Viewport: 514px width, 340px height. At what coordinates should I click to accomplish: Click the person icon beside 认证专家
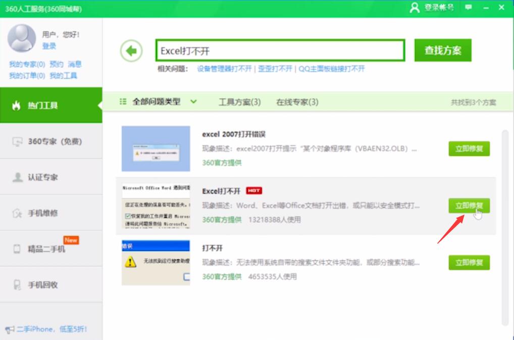coord(18,177)
